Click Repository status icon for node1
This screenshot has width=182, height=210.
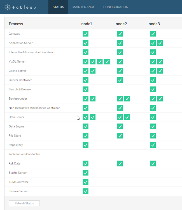(86, 145)
